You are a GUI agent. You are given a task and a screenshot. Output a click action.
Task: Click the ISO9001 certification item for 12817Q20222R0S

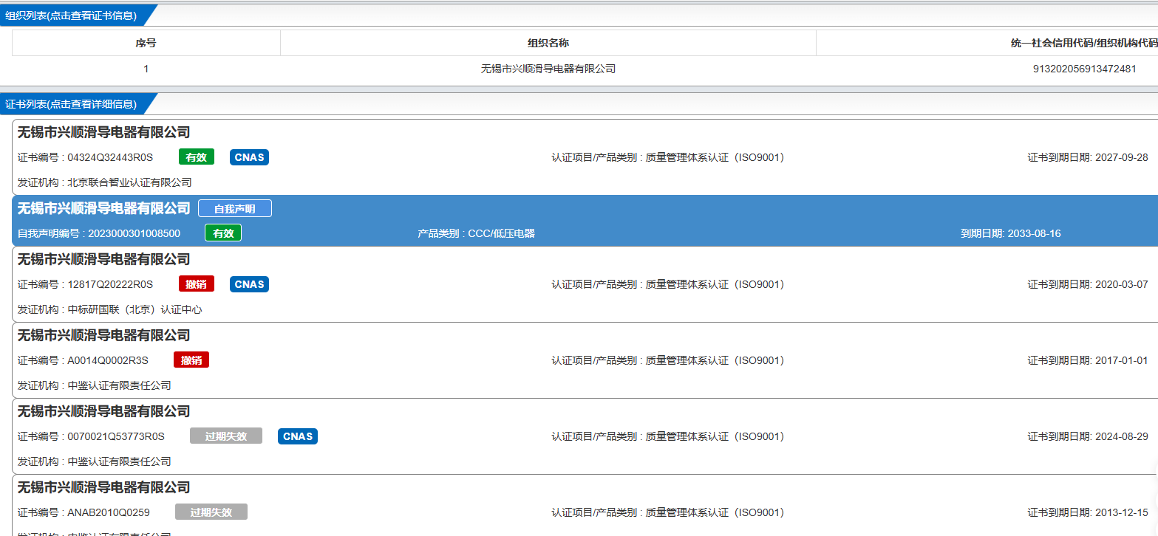[715, 284]
